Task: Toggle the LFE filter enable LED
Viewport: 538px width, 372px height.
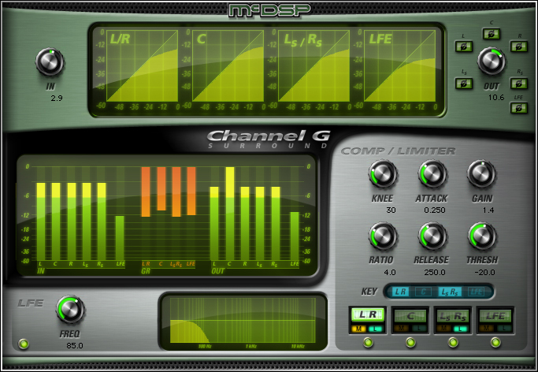Action: [24, 344]
